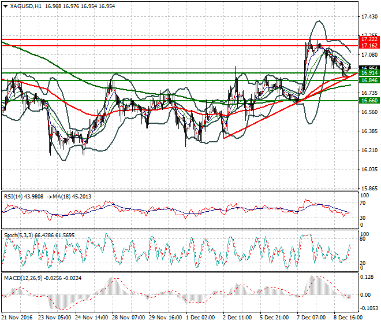
Task: Click the green 16.846 support price label
Action: [369, 80]
